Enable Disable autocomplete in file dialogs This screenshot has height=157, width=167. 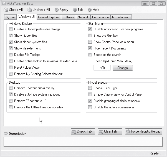point(11,29)
